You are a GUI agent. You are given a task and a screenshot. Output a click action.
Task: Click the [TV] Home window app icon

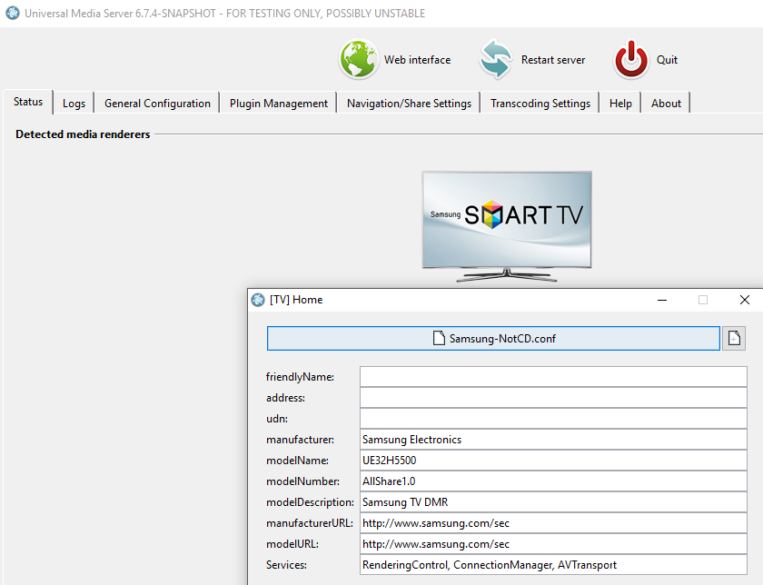click(258, 300)
